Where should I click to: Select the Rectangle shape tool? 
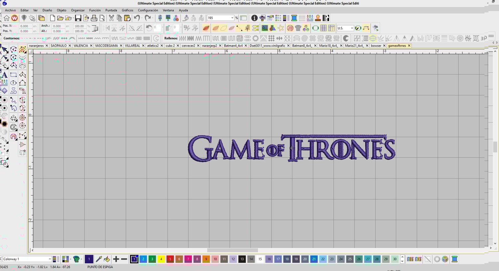click(13, 75)
